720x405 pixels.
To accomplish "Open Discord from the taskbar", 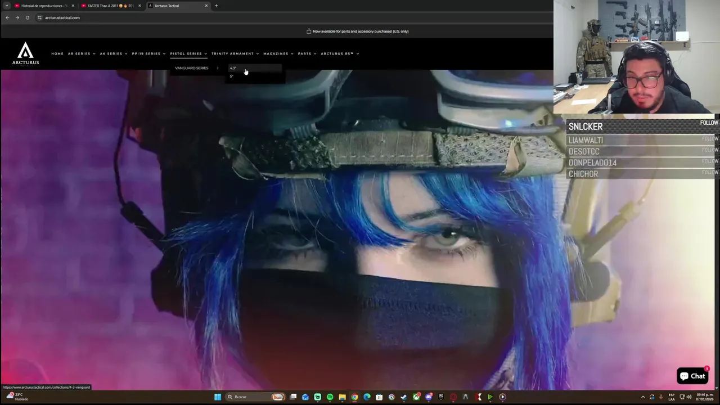I will pos(429,397).
